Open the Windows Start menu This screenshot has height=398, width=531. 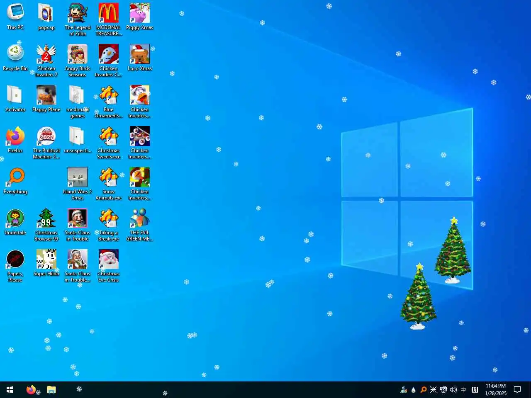10,390
